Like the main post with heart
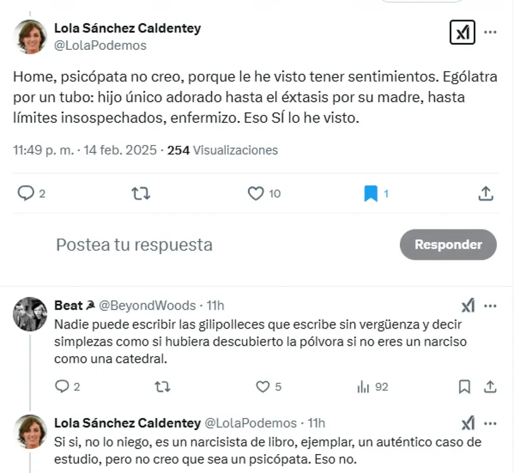The image size is (514, 473). pyautogui.click(x=255, y=193)
